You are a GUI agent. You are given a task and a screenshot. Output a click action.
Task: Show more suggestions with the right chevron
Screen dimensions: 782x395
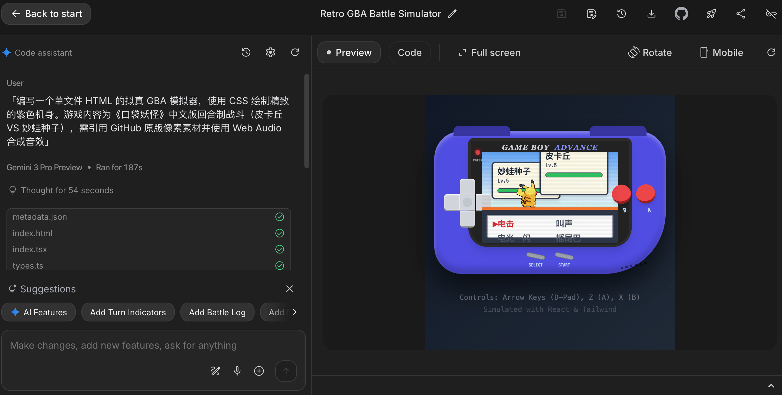click(295, 312)
